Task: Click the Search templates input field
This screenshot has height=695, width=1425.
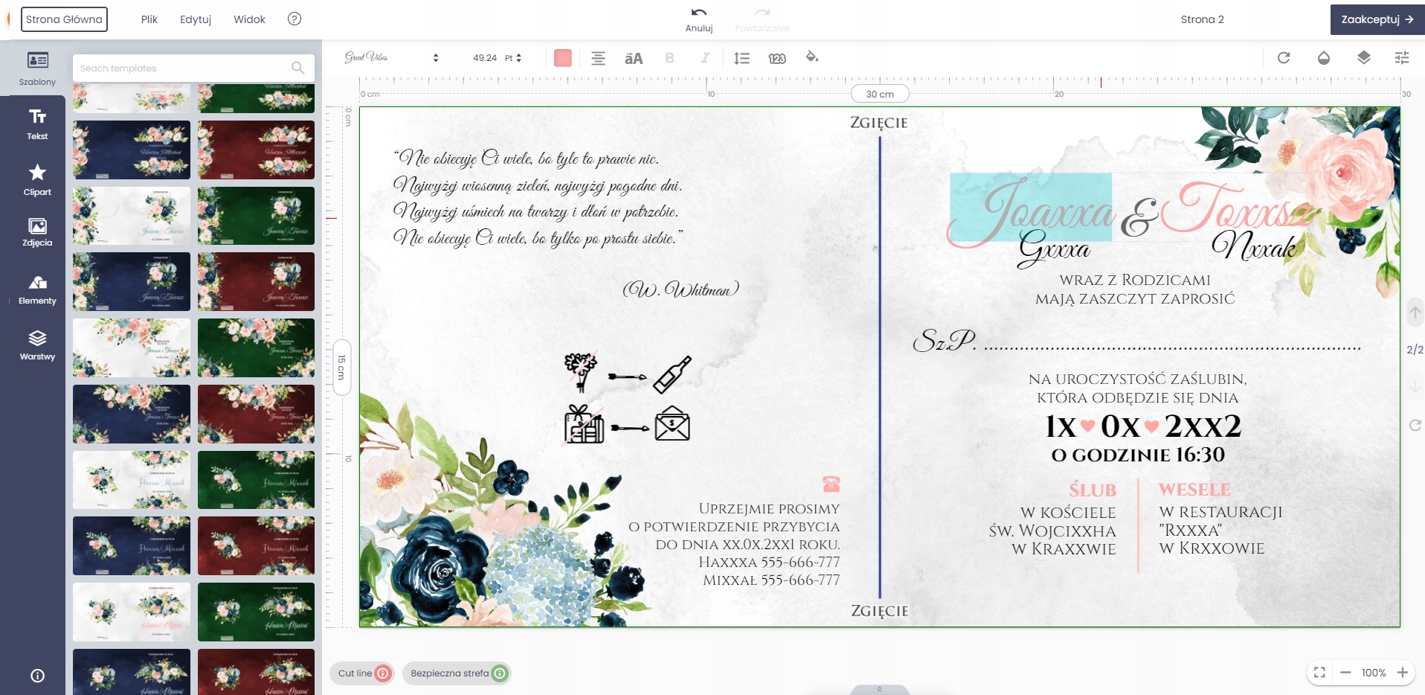Action: (x=193, y=68)
